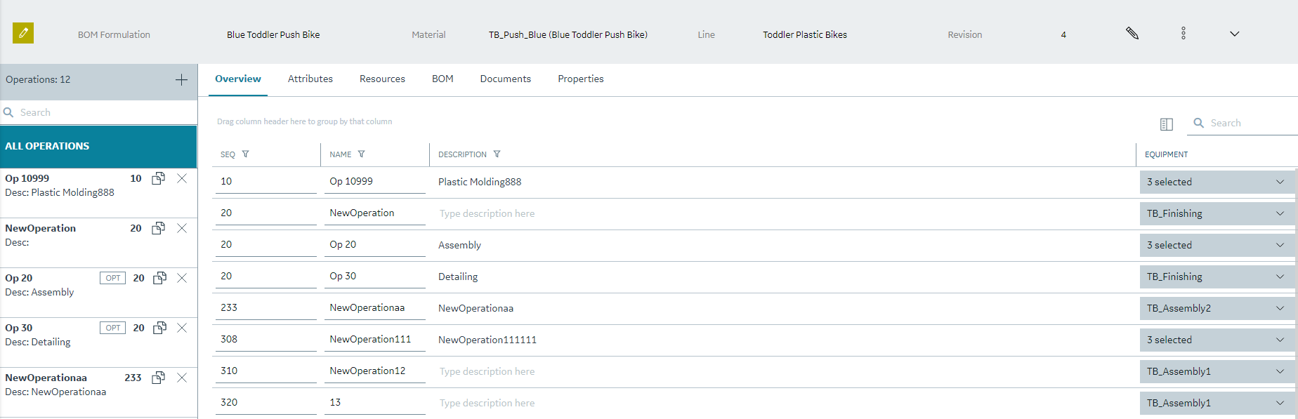Copy the Op 30 operation
This screenshot has height=419, width=1298.
tap(160, 328)
